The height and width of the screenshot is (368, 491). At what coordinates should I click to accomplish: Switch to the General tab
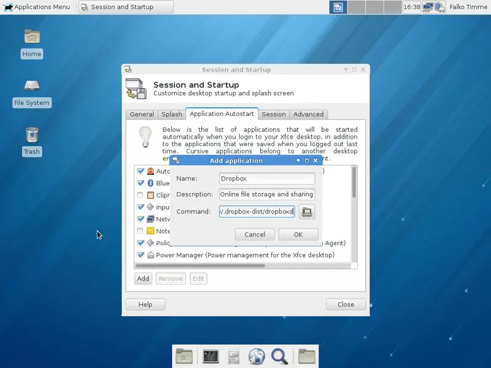[x=142, y=114]
